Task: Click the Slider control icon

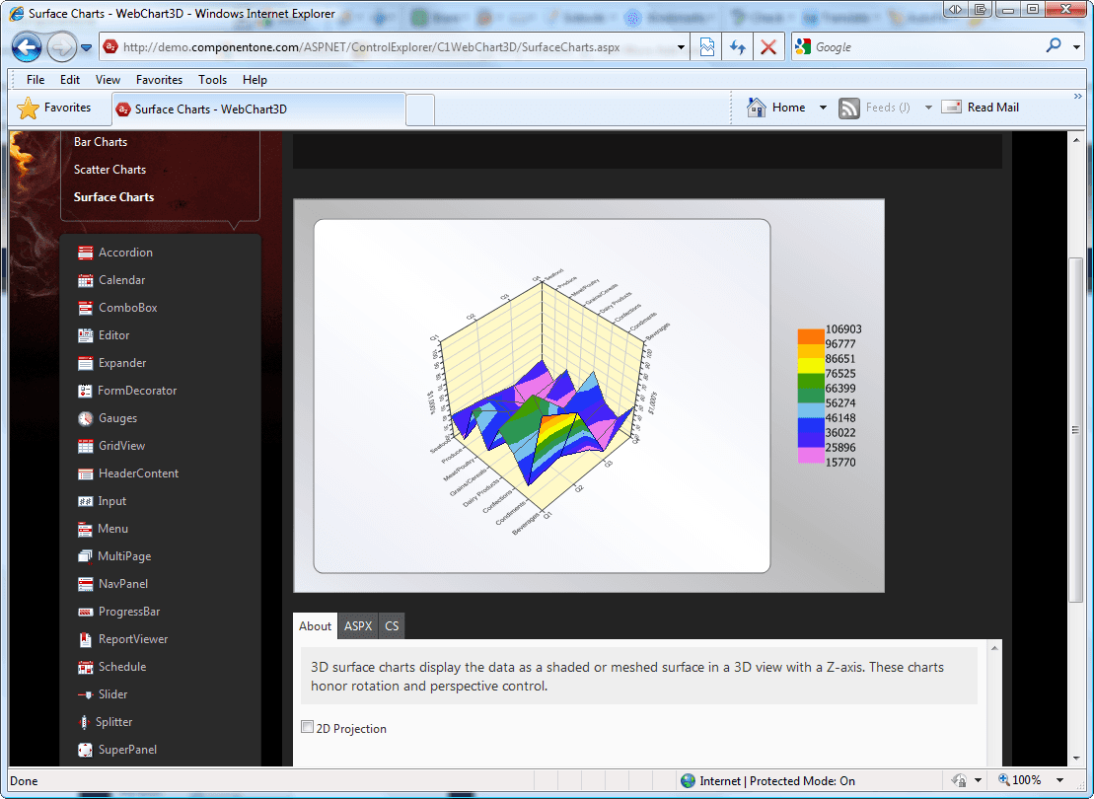Action: tap(85, 695)
